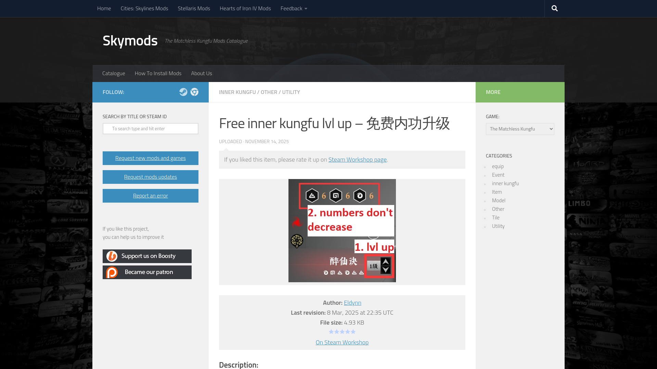Viewport: 657px width, 369px height.
Task: Click the 4.93 KB file size text
Action: 354,323
